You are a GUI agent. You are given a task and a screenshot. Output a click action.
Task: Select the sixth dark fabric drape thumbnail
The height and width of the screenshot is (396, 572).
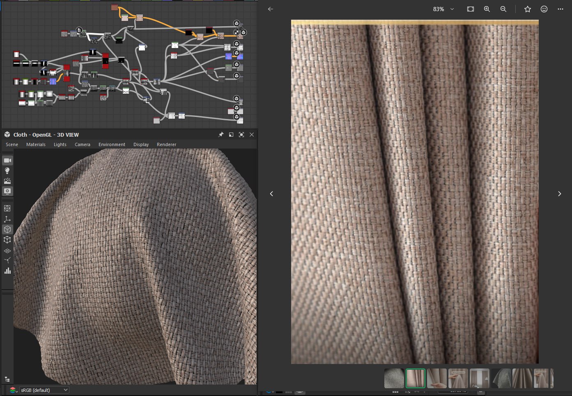coord(501,378)
